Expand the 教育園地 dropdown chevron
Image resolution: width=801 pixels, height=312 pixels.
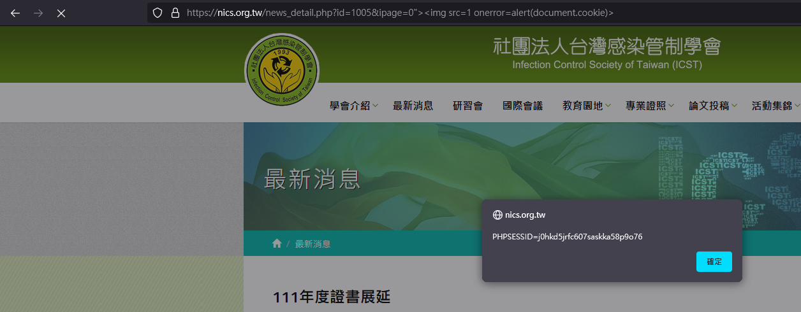608,106
